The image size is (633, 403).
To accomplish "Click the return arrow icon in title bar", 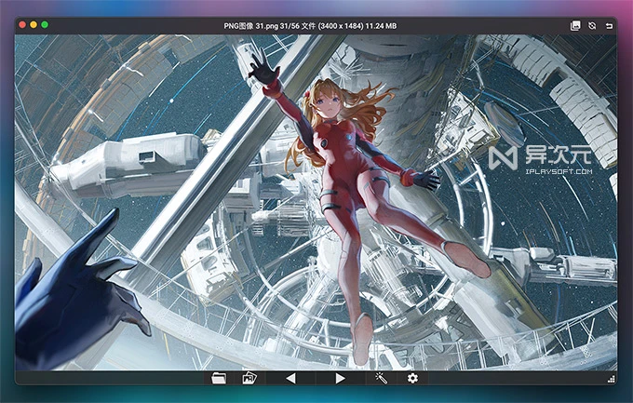I will [x=610, y=25].
